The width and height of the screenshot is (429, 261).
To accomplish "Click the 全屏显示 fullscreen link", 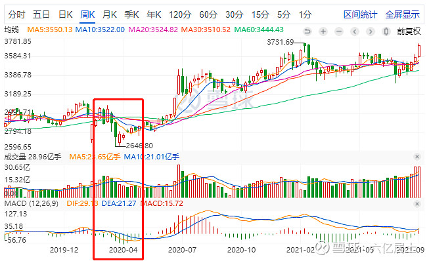I will 403,14.
